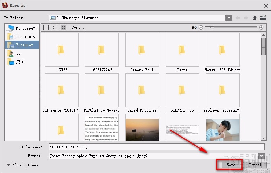Decrease thumbnail size with minus icon
Screen dimensions: 271x173
tap(201, 27)
